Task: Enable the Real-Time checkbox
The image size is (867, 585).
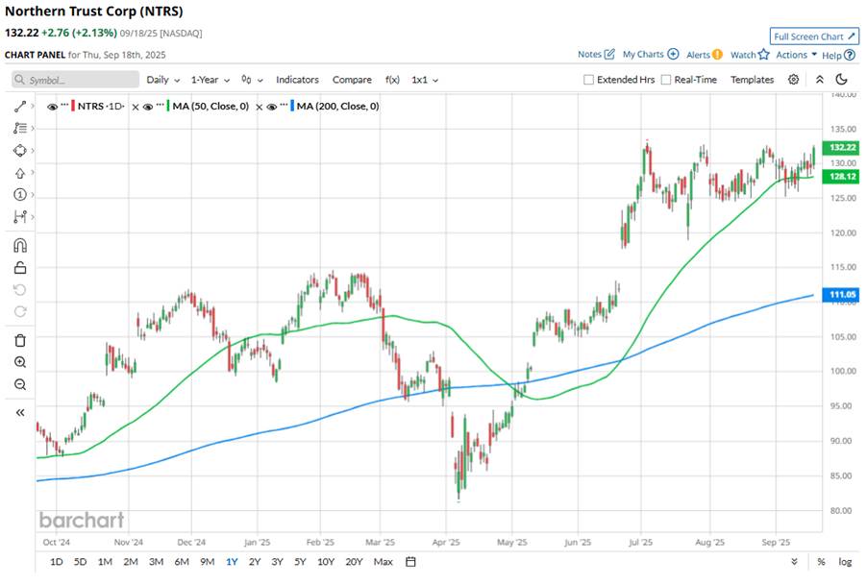Action: [x=666, y=80]
